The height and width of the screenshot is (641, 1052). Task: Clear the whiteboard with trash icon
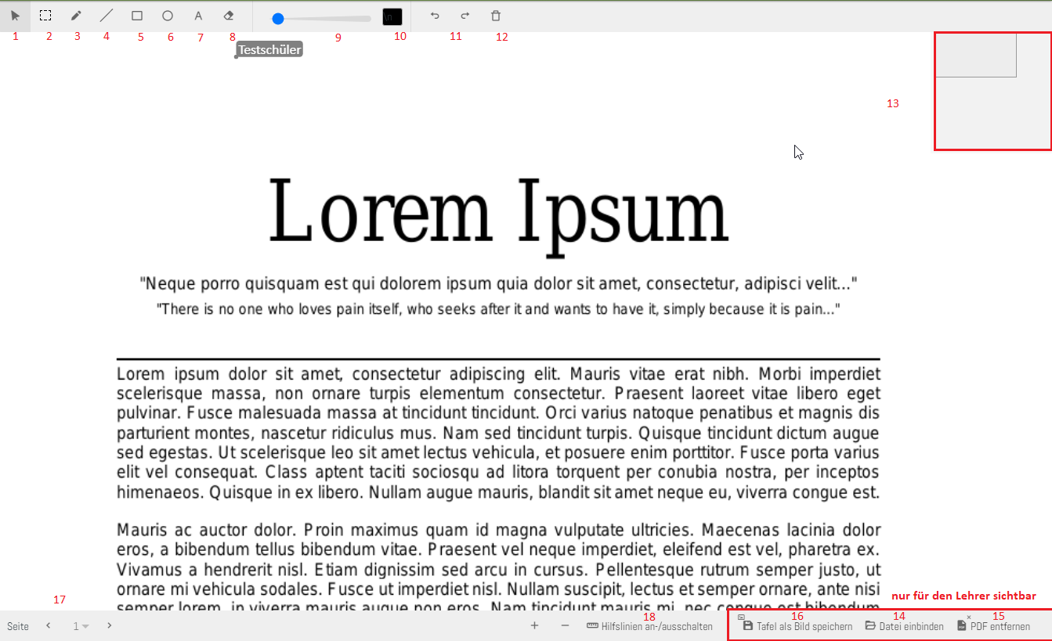point(496,16)
